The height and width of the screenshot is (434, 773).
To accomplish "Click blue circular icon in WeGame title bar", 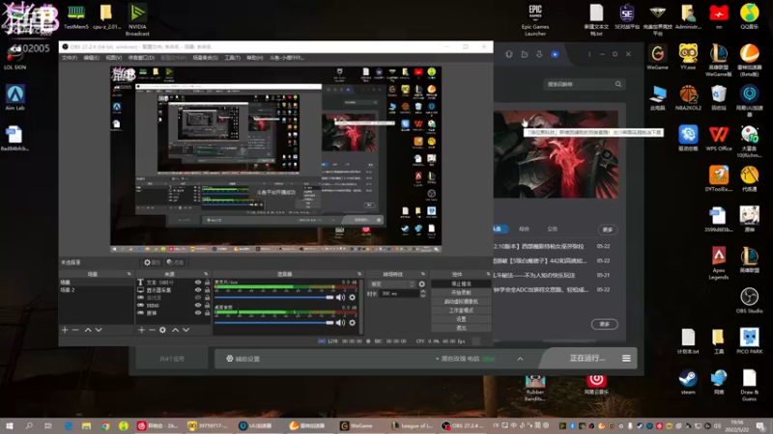I will [x=555, y=54].
